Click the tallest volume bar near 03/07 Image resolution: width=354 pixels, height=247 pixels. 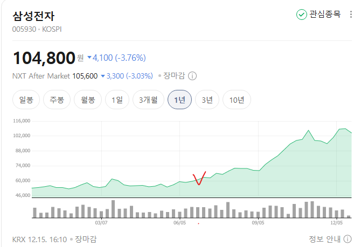(113, 209)
